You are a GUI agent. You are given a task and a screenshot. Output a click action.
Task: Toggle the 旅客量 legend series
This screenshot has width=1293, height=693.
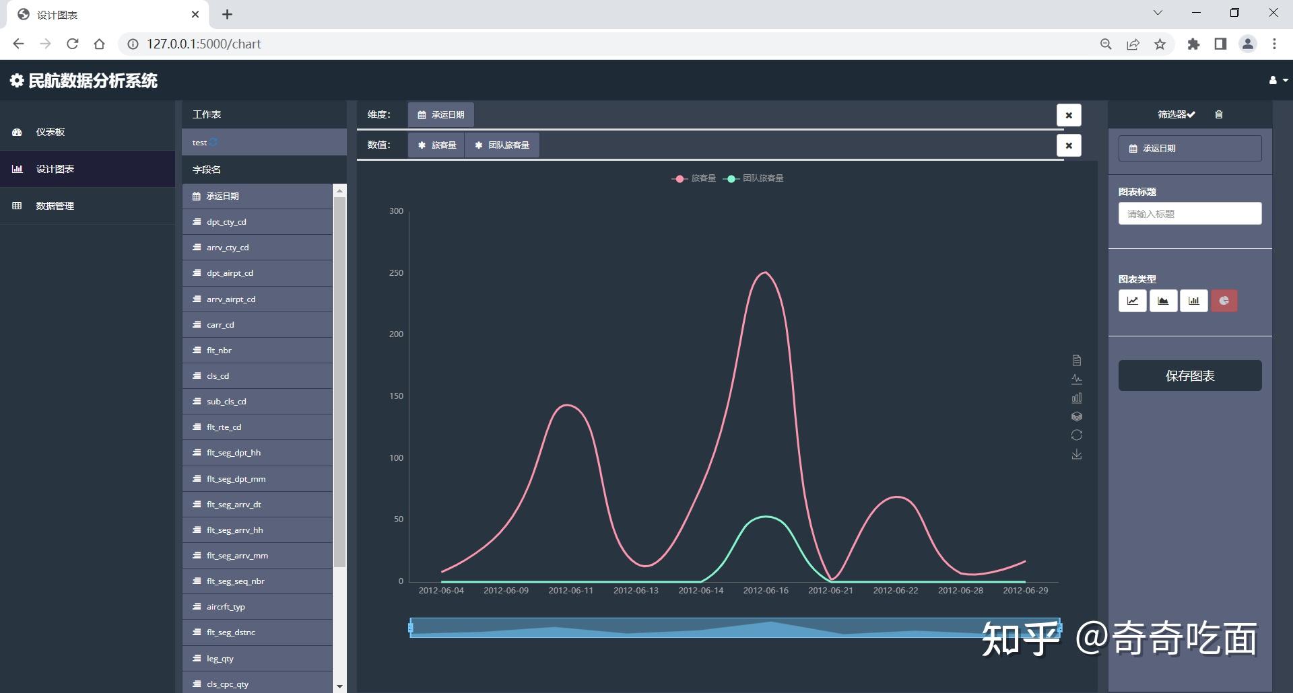click(694, 178)
